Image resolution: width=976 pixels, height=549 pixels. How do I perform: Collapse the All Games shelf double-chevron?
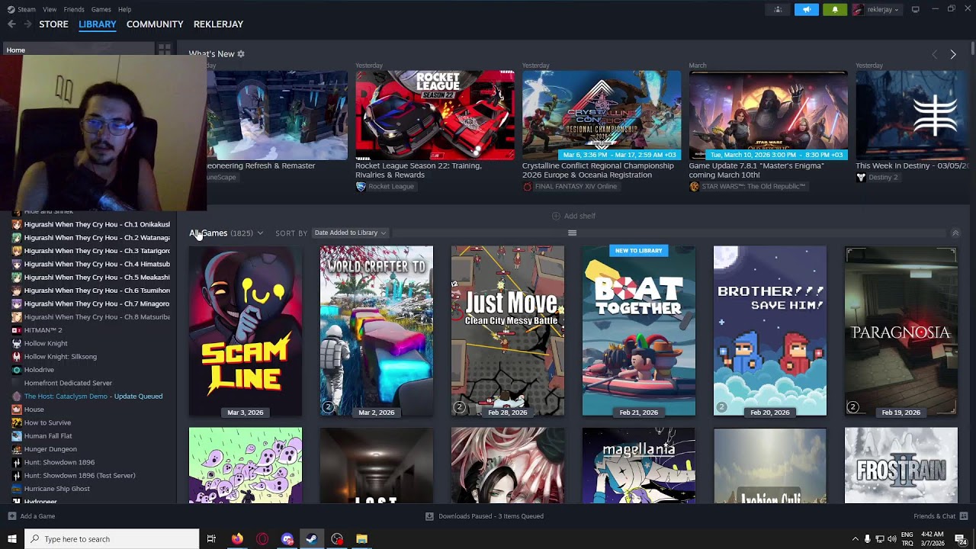(955, 233)
